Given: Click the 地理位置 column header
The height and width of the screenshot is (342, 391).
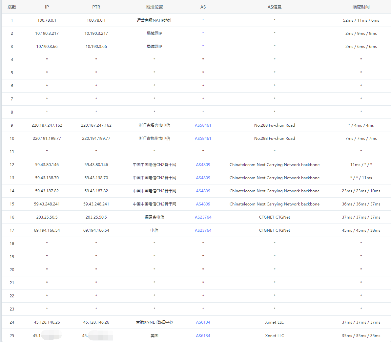Looking at the screenshot, I should tap(154, 7).
